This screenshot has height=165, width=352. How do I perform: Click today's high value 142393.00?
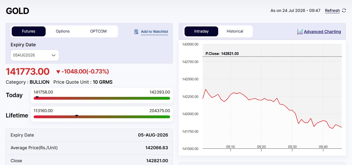(160, 92)
